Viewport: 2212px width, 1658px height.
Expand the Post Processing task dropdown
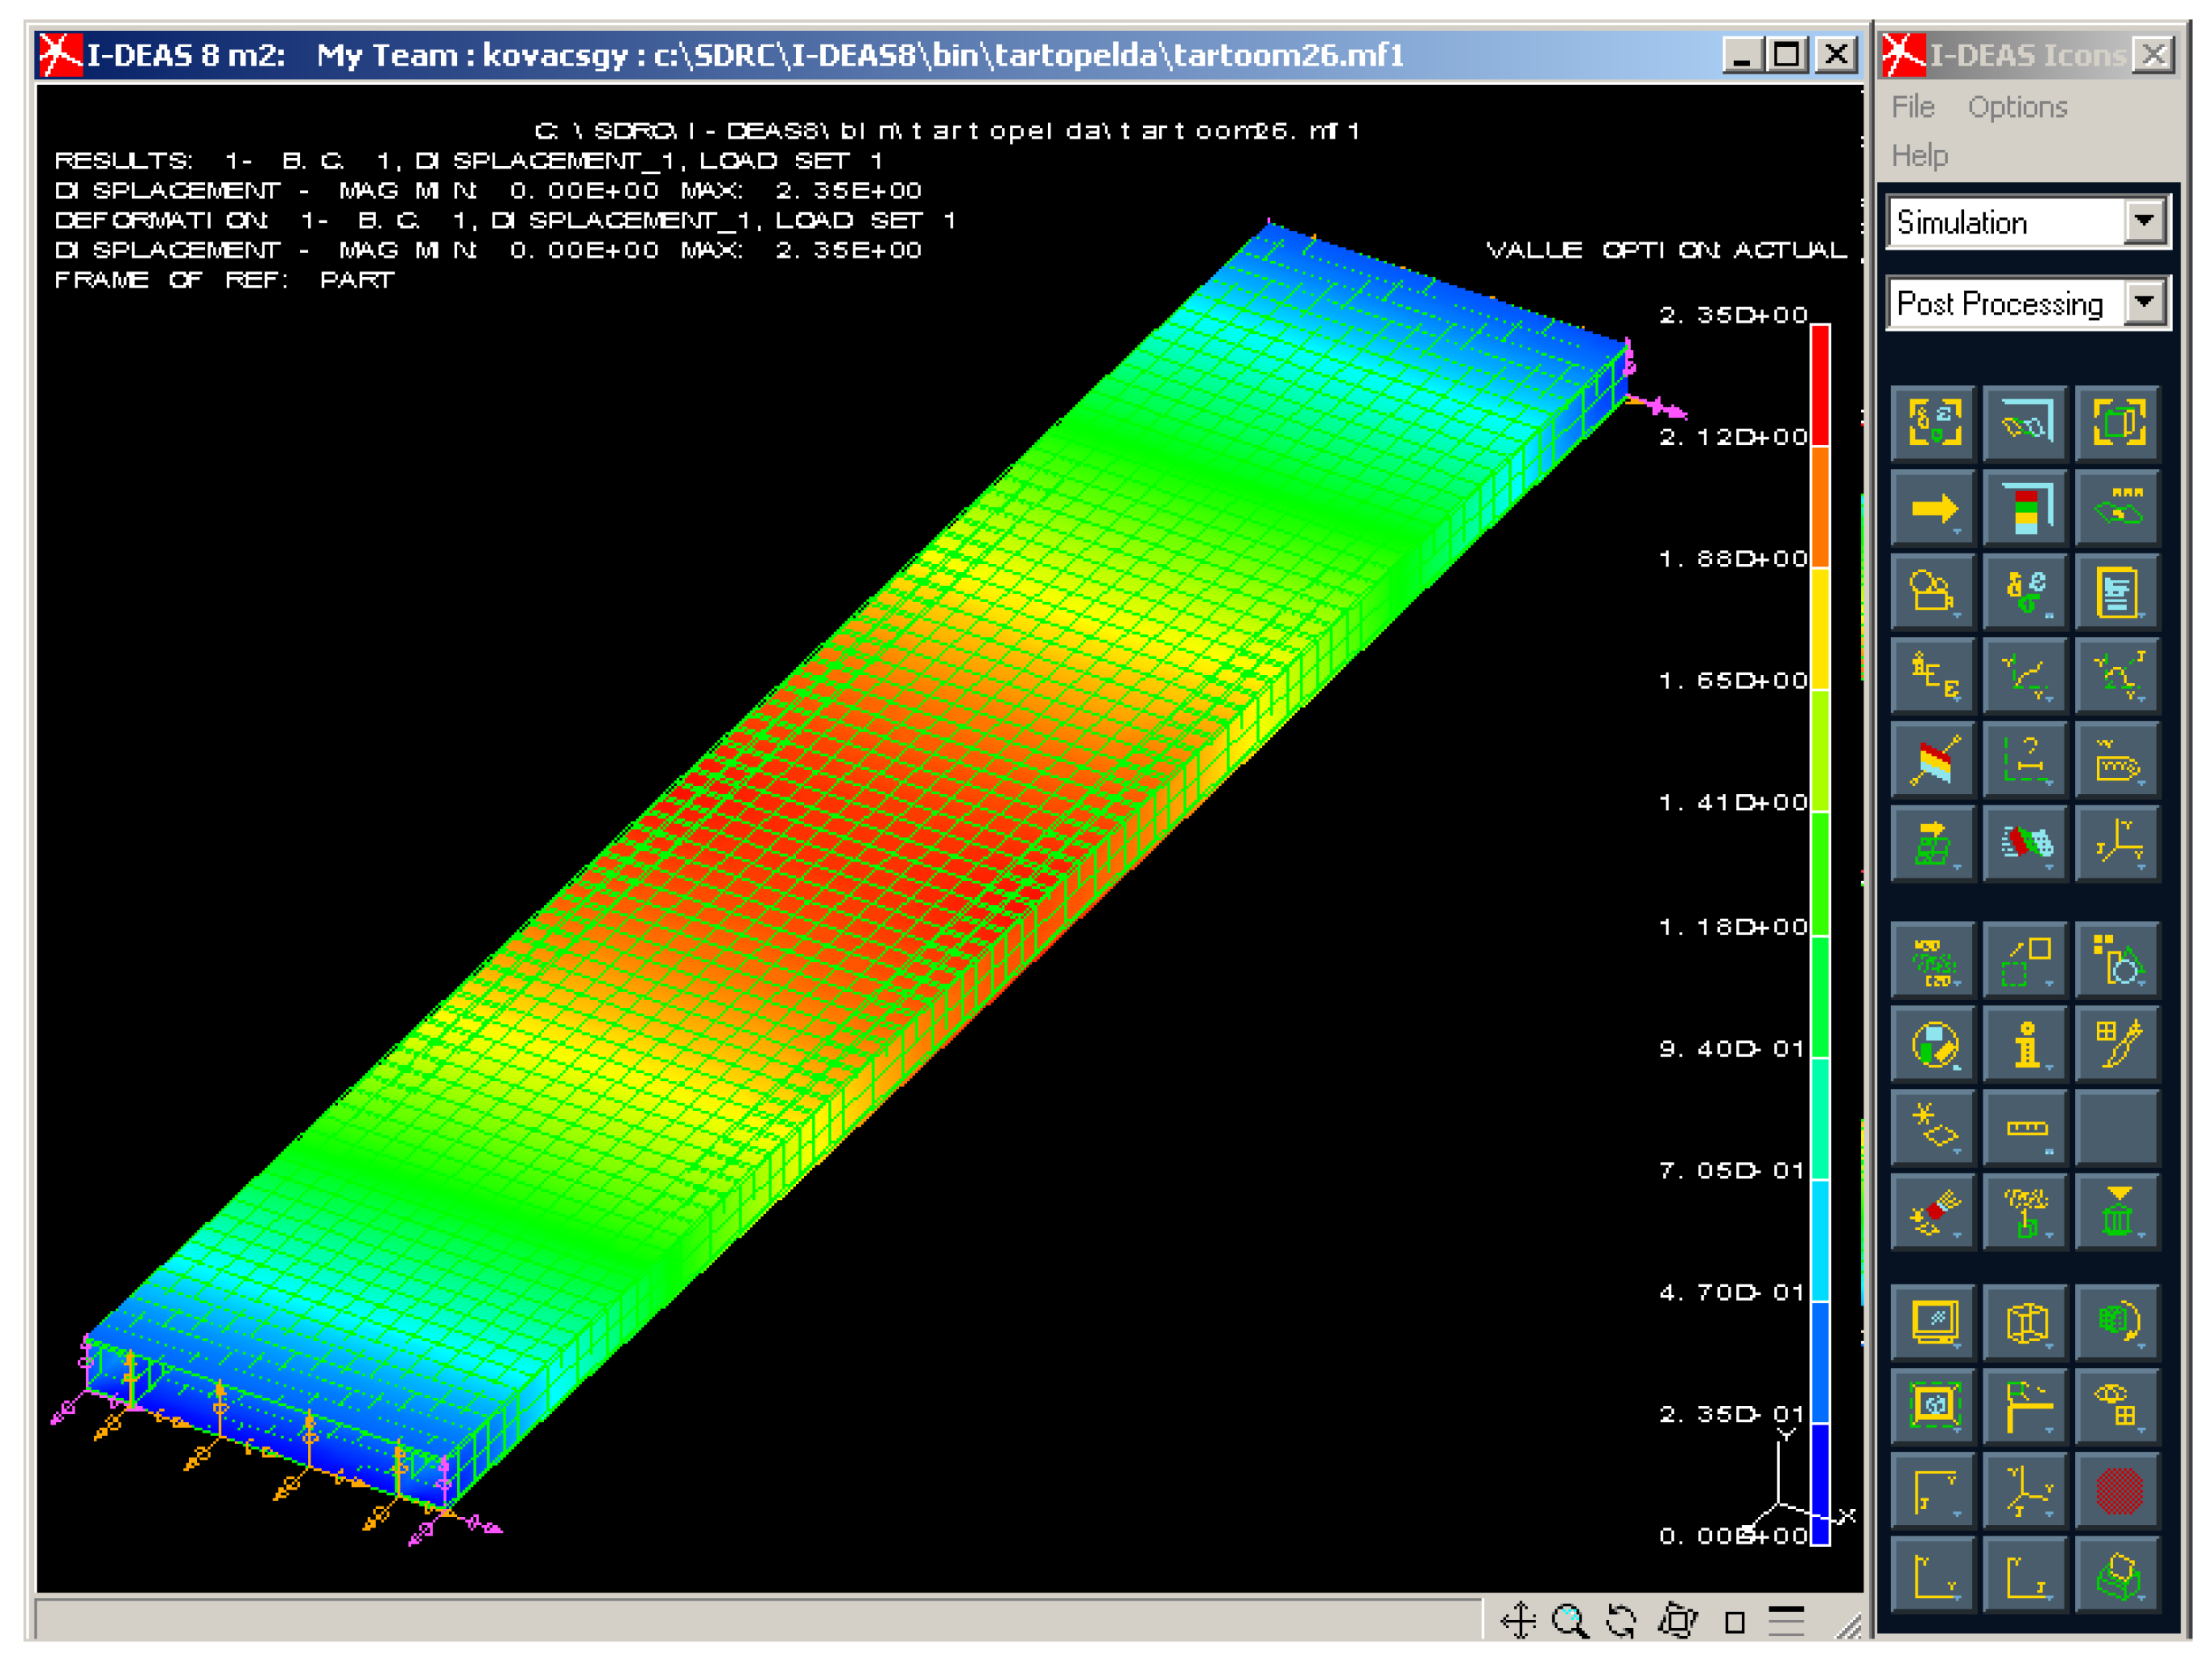[2144, 302]
